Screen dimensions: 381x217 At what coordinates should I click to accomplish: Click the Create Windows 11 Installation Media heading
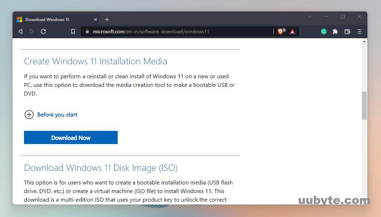tap(96, 61)
